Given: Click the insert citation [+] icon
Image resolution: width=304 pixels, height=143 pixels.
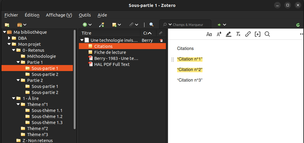Looking at the screenshot, I should (x=257, y=34).
